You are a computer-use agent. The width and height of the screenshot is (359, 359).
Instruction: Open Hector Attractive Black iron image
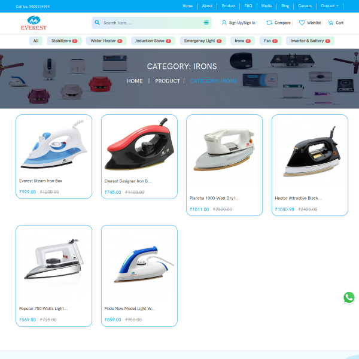tap(310, 151)
